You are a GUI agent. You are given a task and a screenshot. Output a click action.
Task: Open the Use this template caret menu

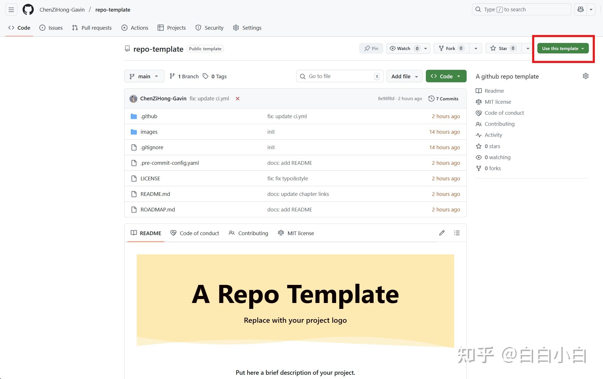point(583,48)
